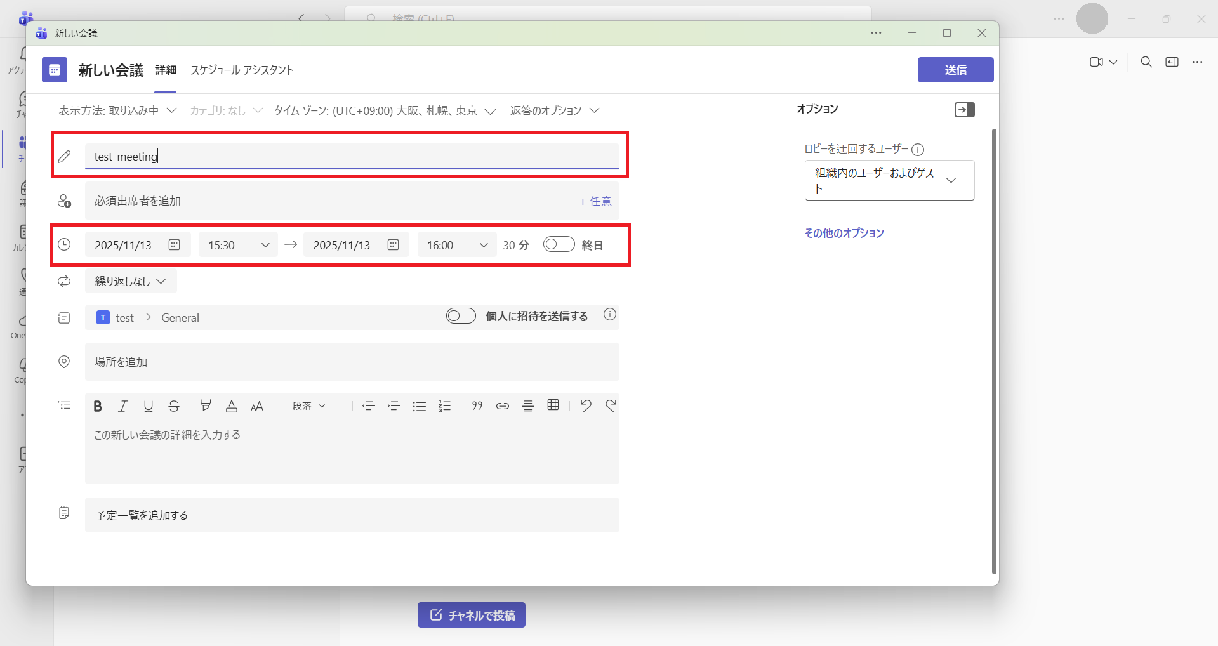Screen dimensions: 1218x646
Task: Enable sending invites to individuals toggle
Action: [x=461, y=316]
